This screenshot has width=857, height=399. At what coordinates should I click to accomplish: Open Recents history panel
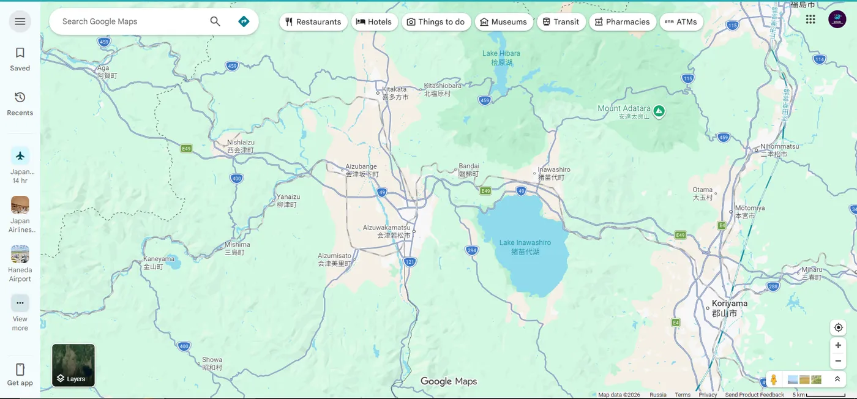click(20, 103)
